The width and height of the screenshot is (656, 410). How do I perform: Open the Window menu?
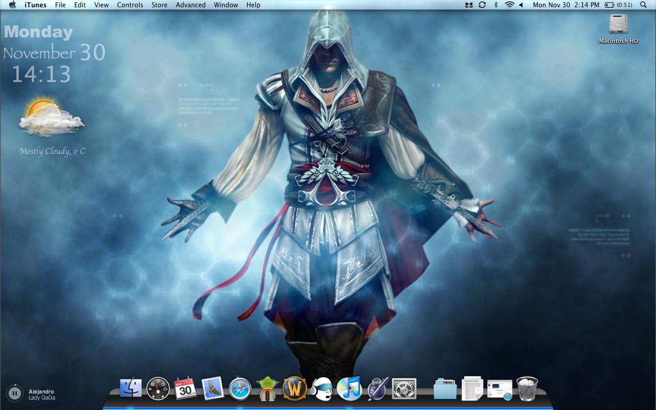pyautogui.click(x=226, y=5)
